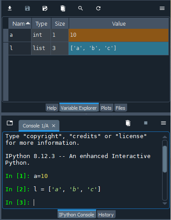
Task: Click size cell showing 3
Action: point(60,48)
